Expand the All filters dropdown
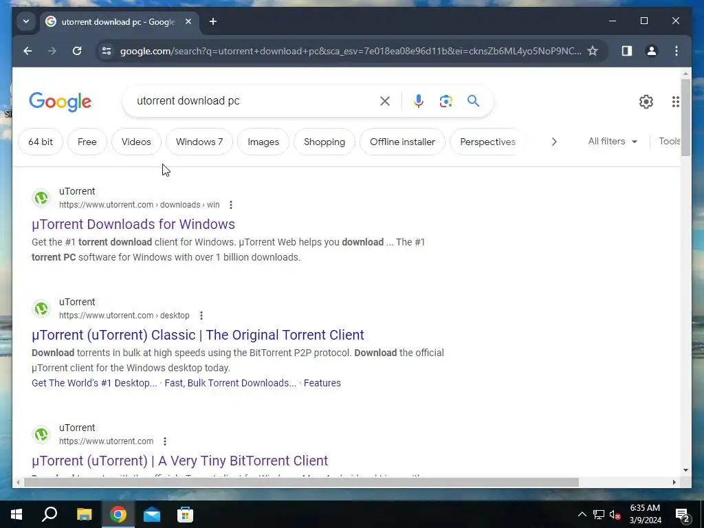Screen dimensions: 704x528 click(613, 142)
